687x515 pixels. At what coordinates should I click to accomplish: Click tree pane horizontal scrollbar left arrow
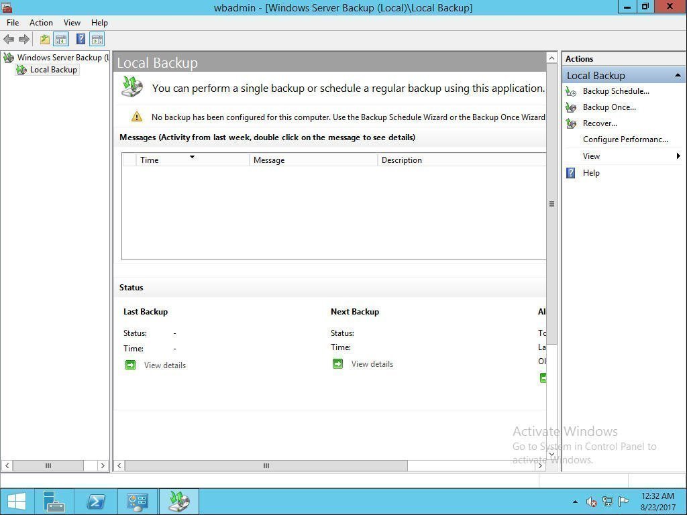pyautogui.click(x=7, y=465)
